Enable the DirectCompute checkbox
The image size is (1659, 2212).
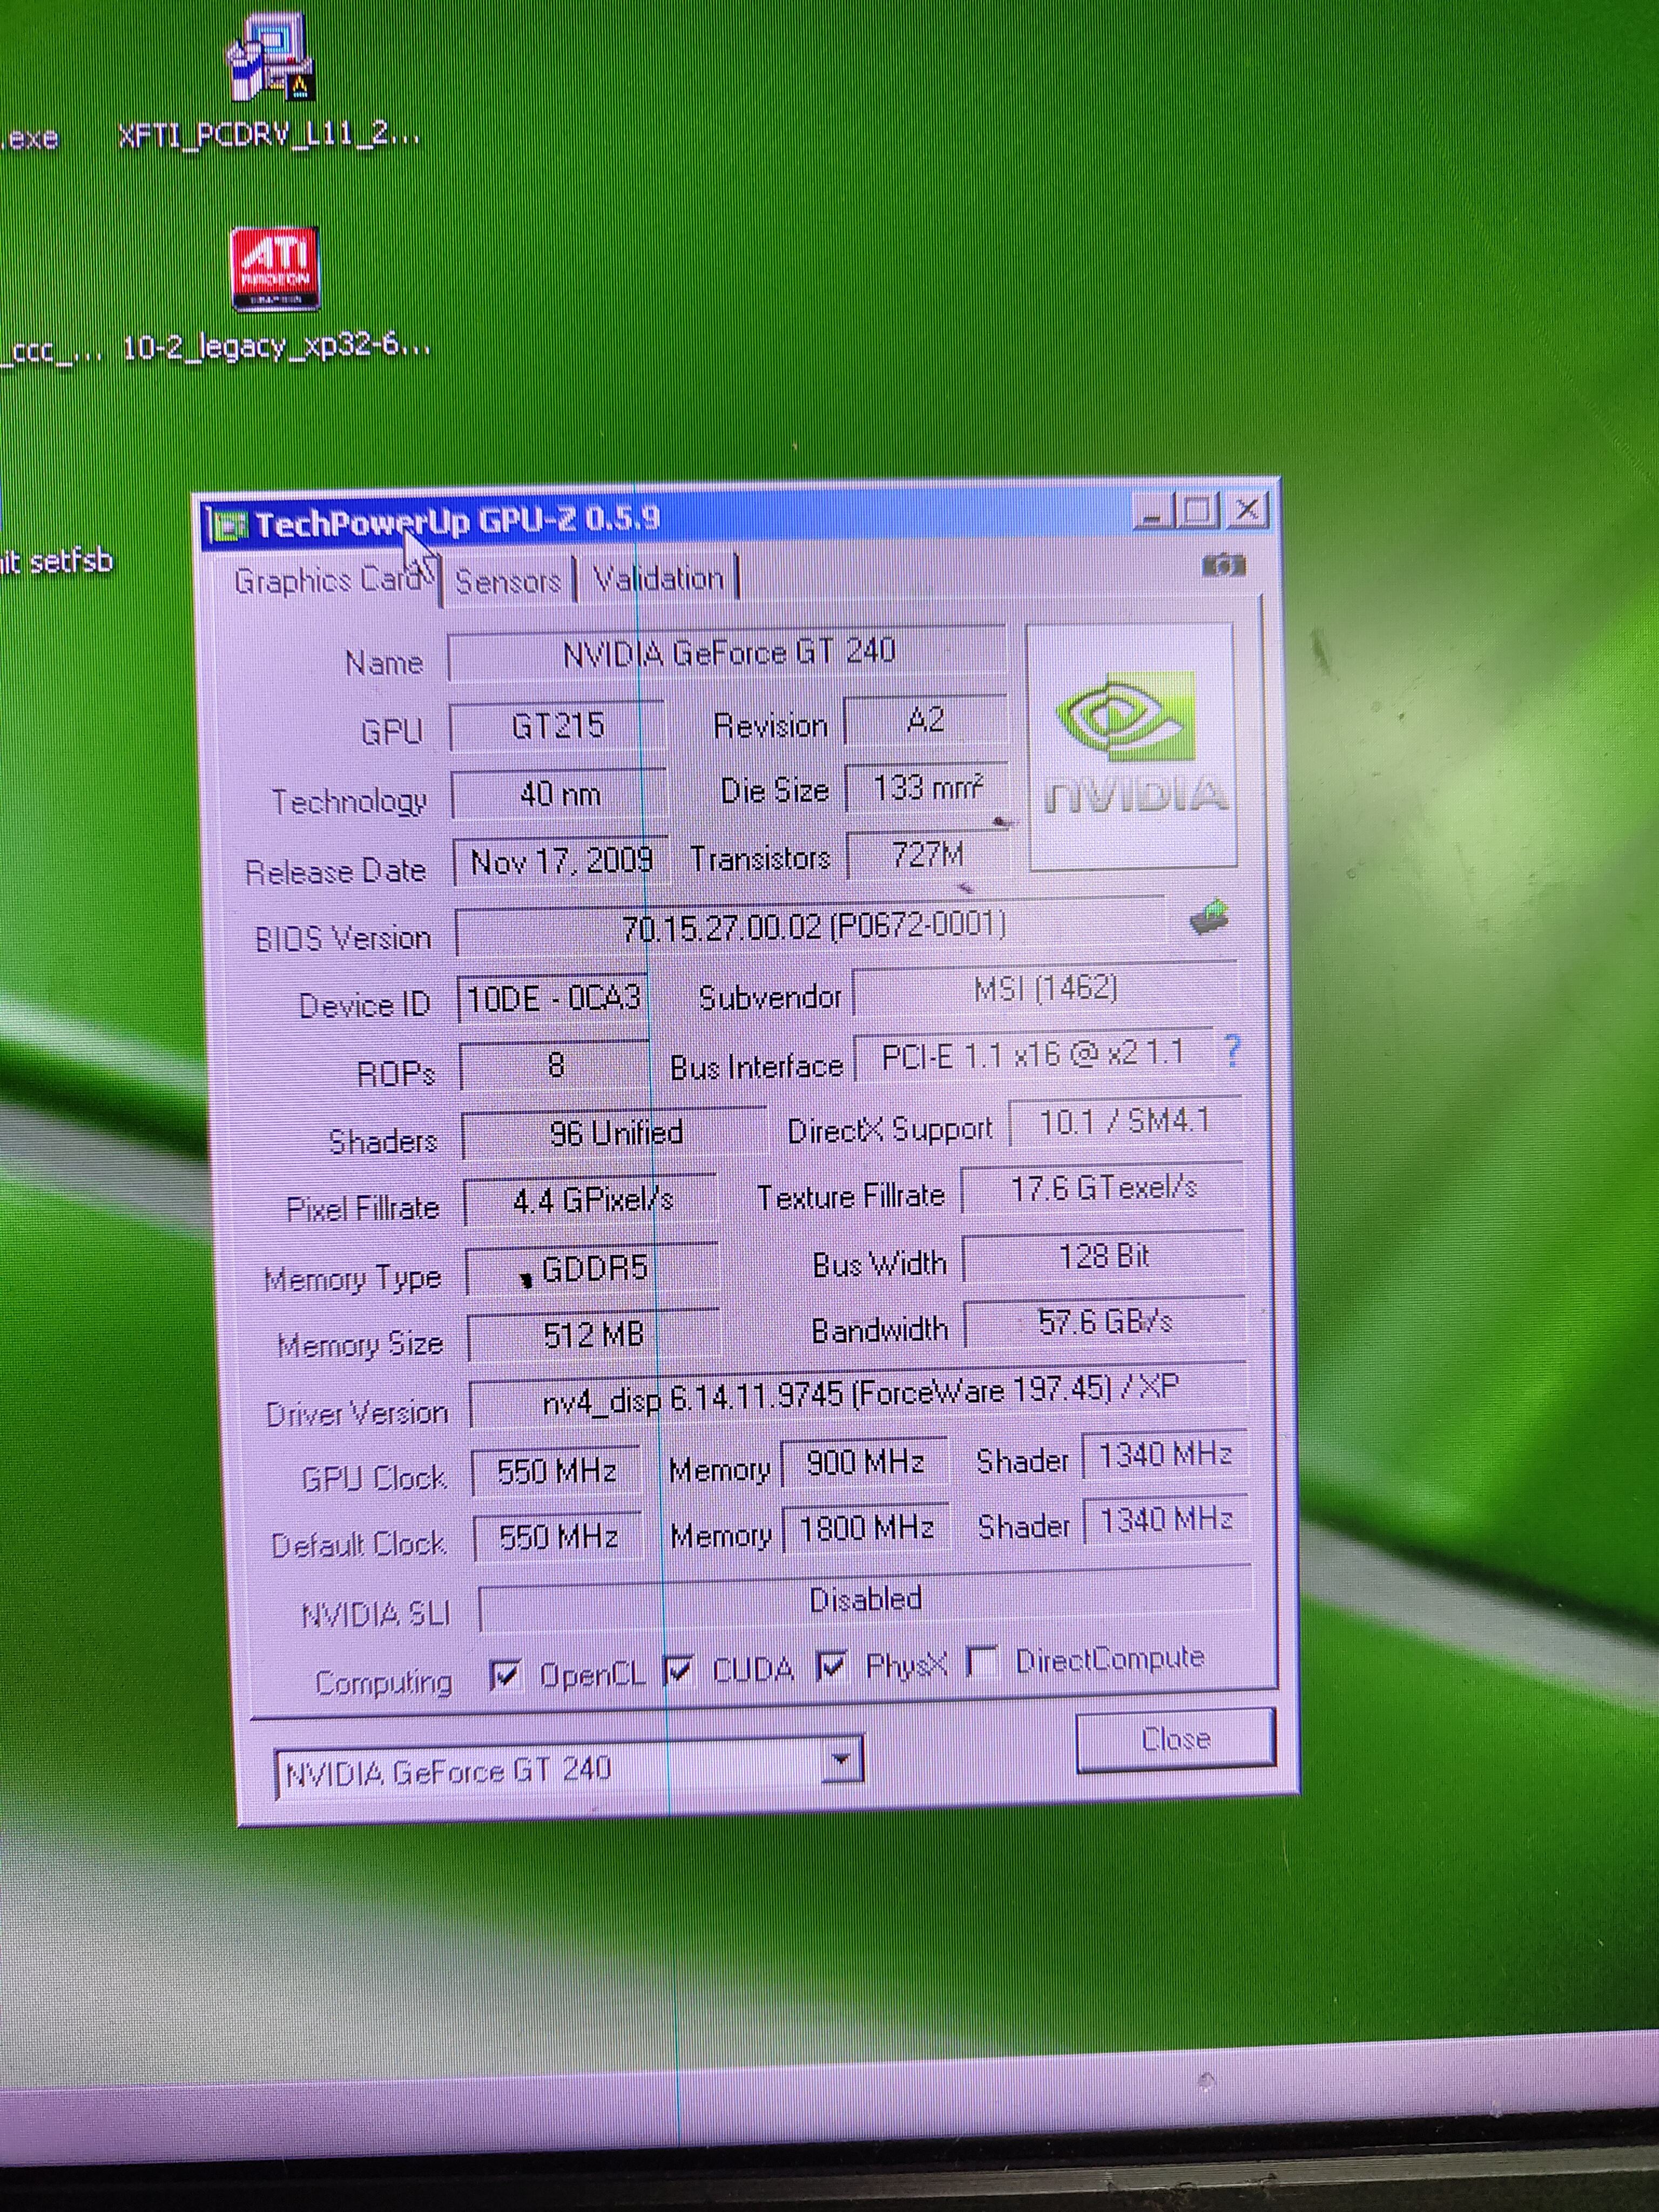click(x=983, y=1662)
